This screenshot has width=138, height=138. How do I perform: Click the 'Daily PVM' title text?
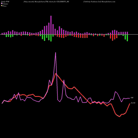(5, 2)
